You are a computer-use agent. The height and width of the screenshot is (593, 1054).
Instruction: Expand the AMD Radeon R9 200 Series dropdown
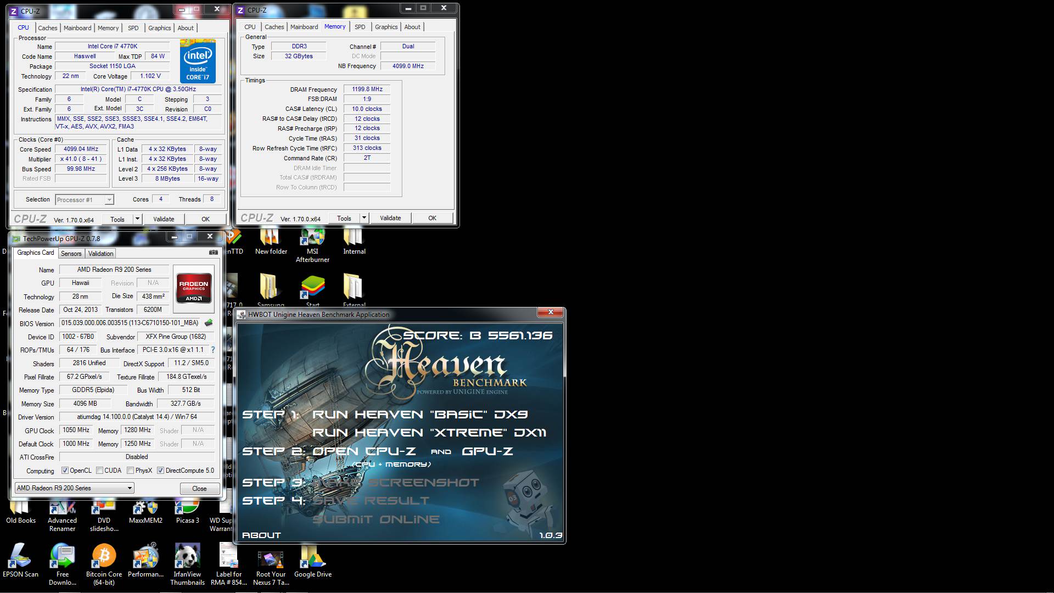(x=130, y=488)
